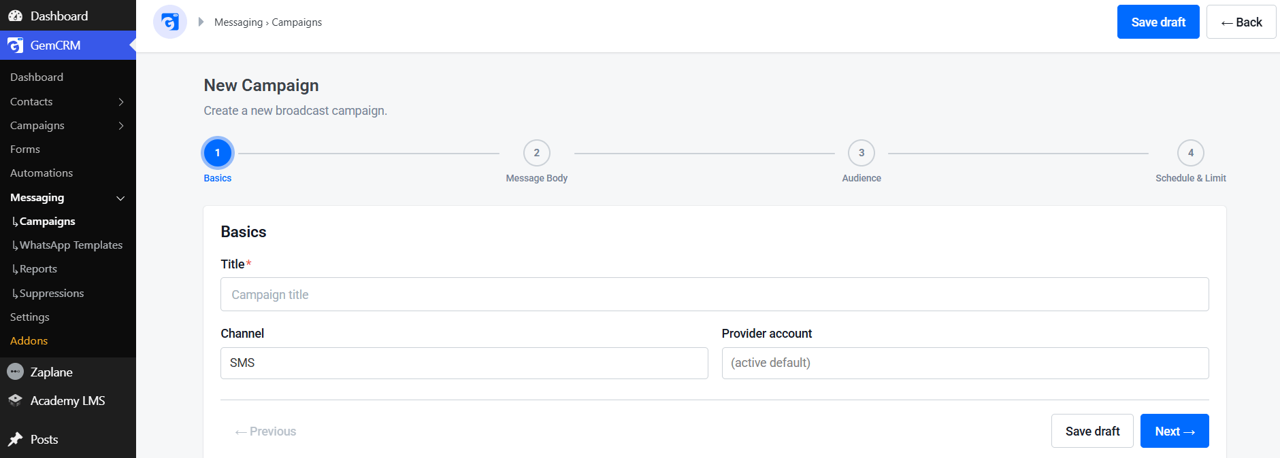Expand the Campaigns submenu chevron

[121, 126]
